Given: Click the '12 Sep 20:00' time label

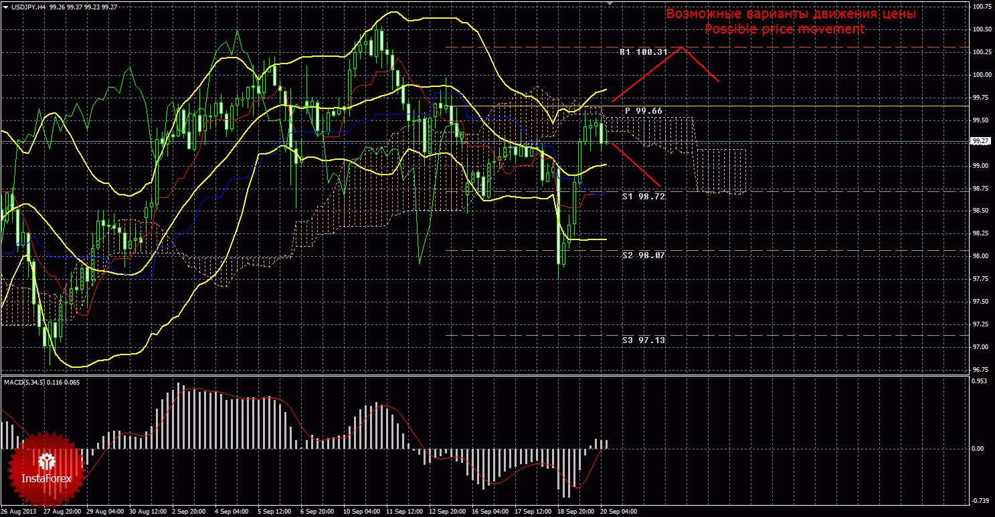Looking at the screenshot, I should 447,512.
